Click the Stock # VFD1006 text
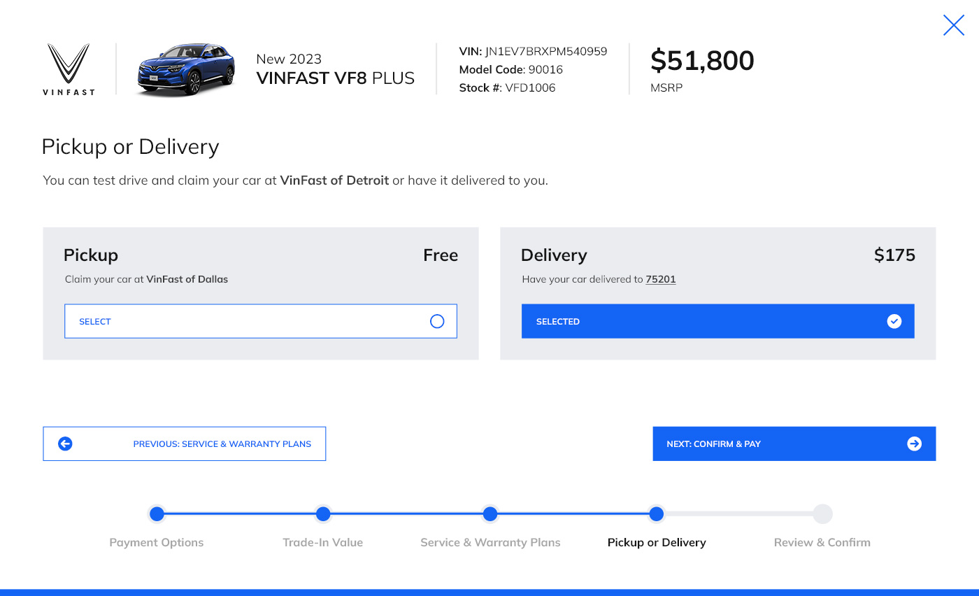 508,87
